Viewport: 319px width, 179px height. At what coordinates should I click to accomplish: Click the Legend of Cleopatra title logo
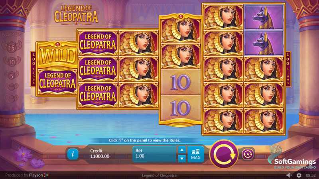76,14
